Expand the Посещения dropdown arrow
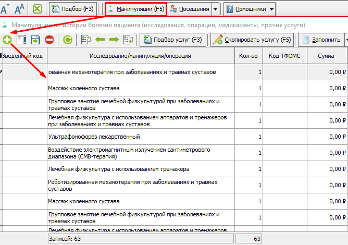This screenshot has height=245, width=348. point(215,9)
